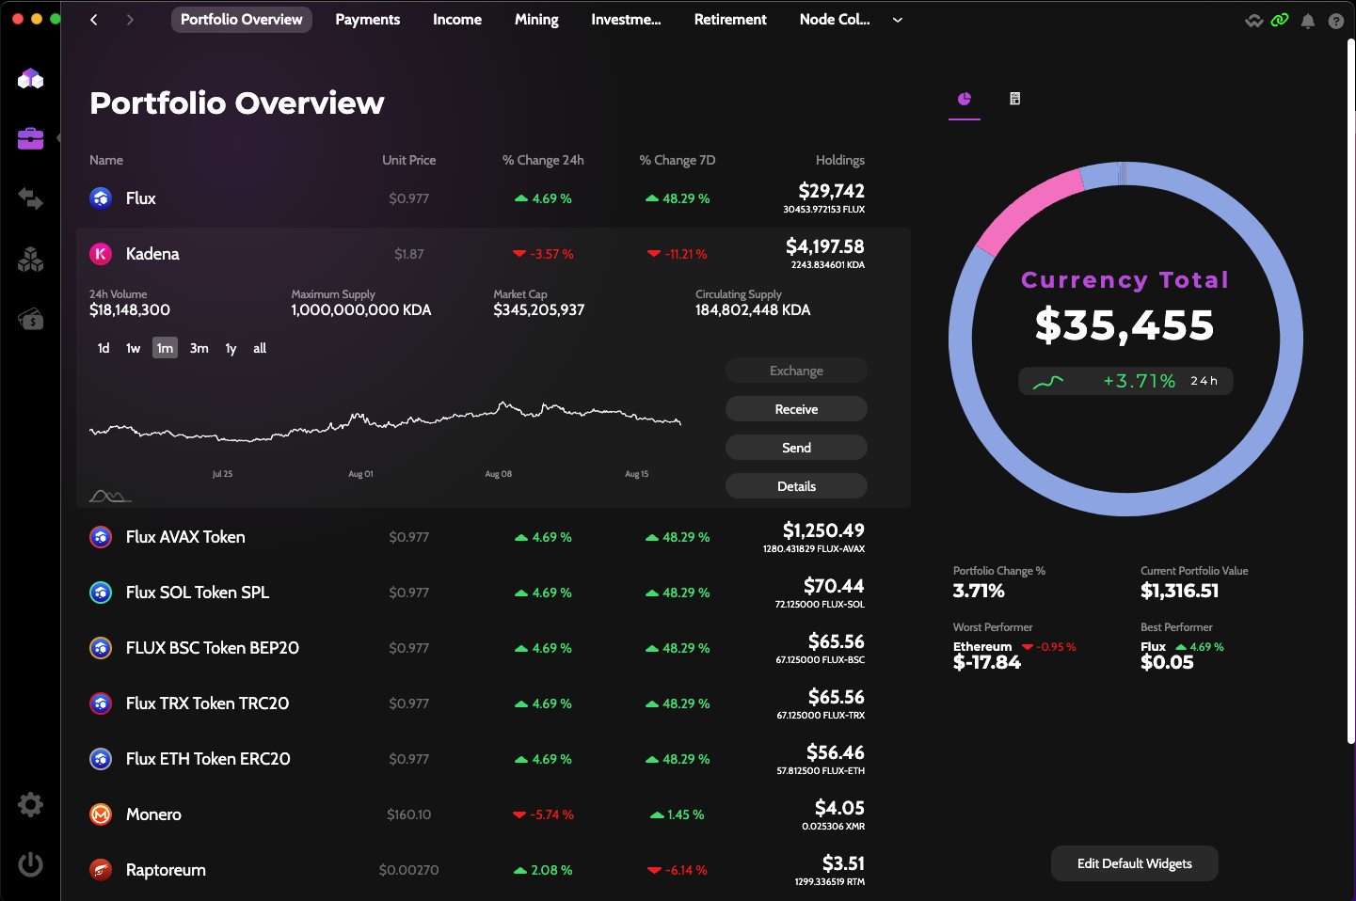This screenshot has height=901, width=1356.
Task: Select 3m chart range
Action: tap(199, 348)
